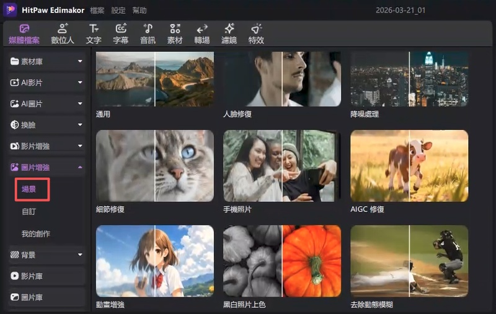Choose the AIGC 修復 cow thumbnail
This screenshot has width=496, height=314.
click(409, 166)
